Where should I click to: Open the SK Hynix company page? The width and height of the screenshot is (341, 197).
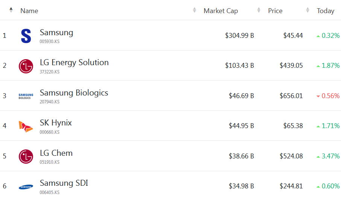coord(56,123)
